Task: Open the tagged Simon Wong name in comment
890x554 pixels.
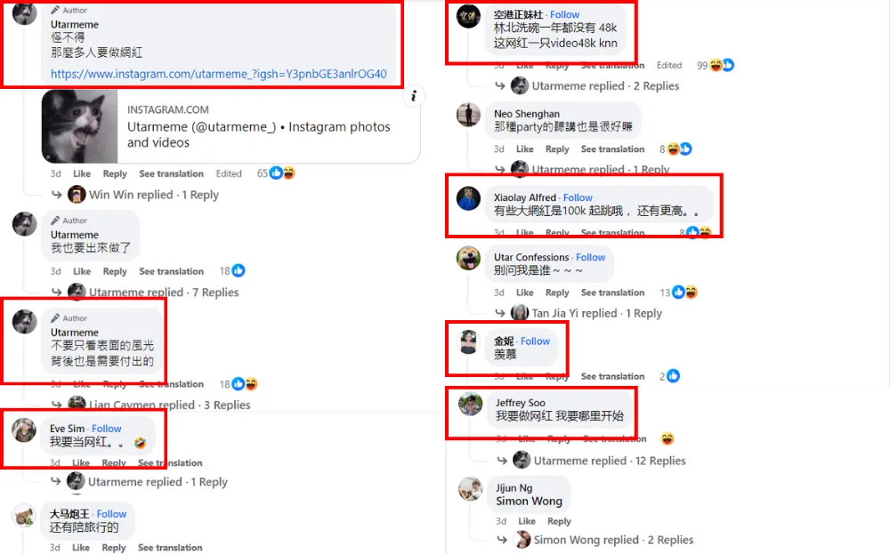Action: tap(529, 502)
